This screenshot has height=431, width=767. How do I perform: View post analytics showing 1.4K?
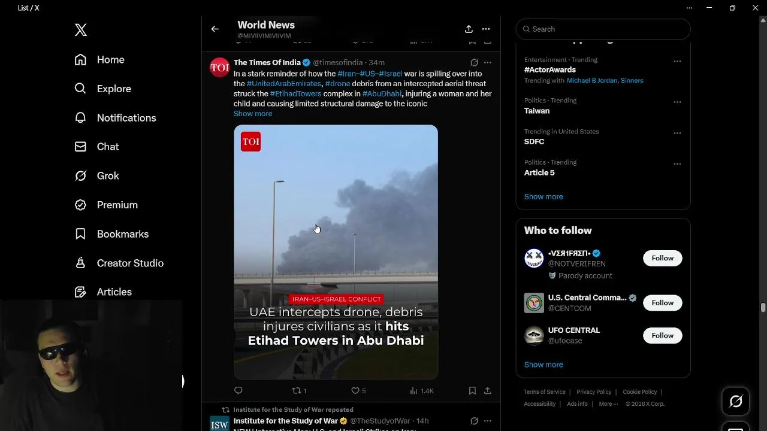[422, 391]
